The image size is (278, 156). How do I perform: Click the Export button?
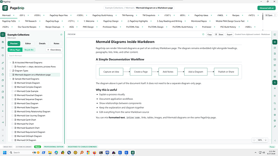point(229,35)
